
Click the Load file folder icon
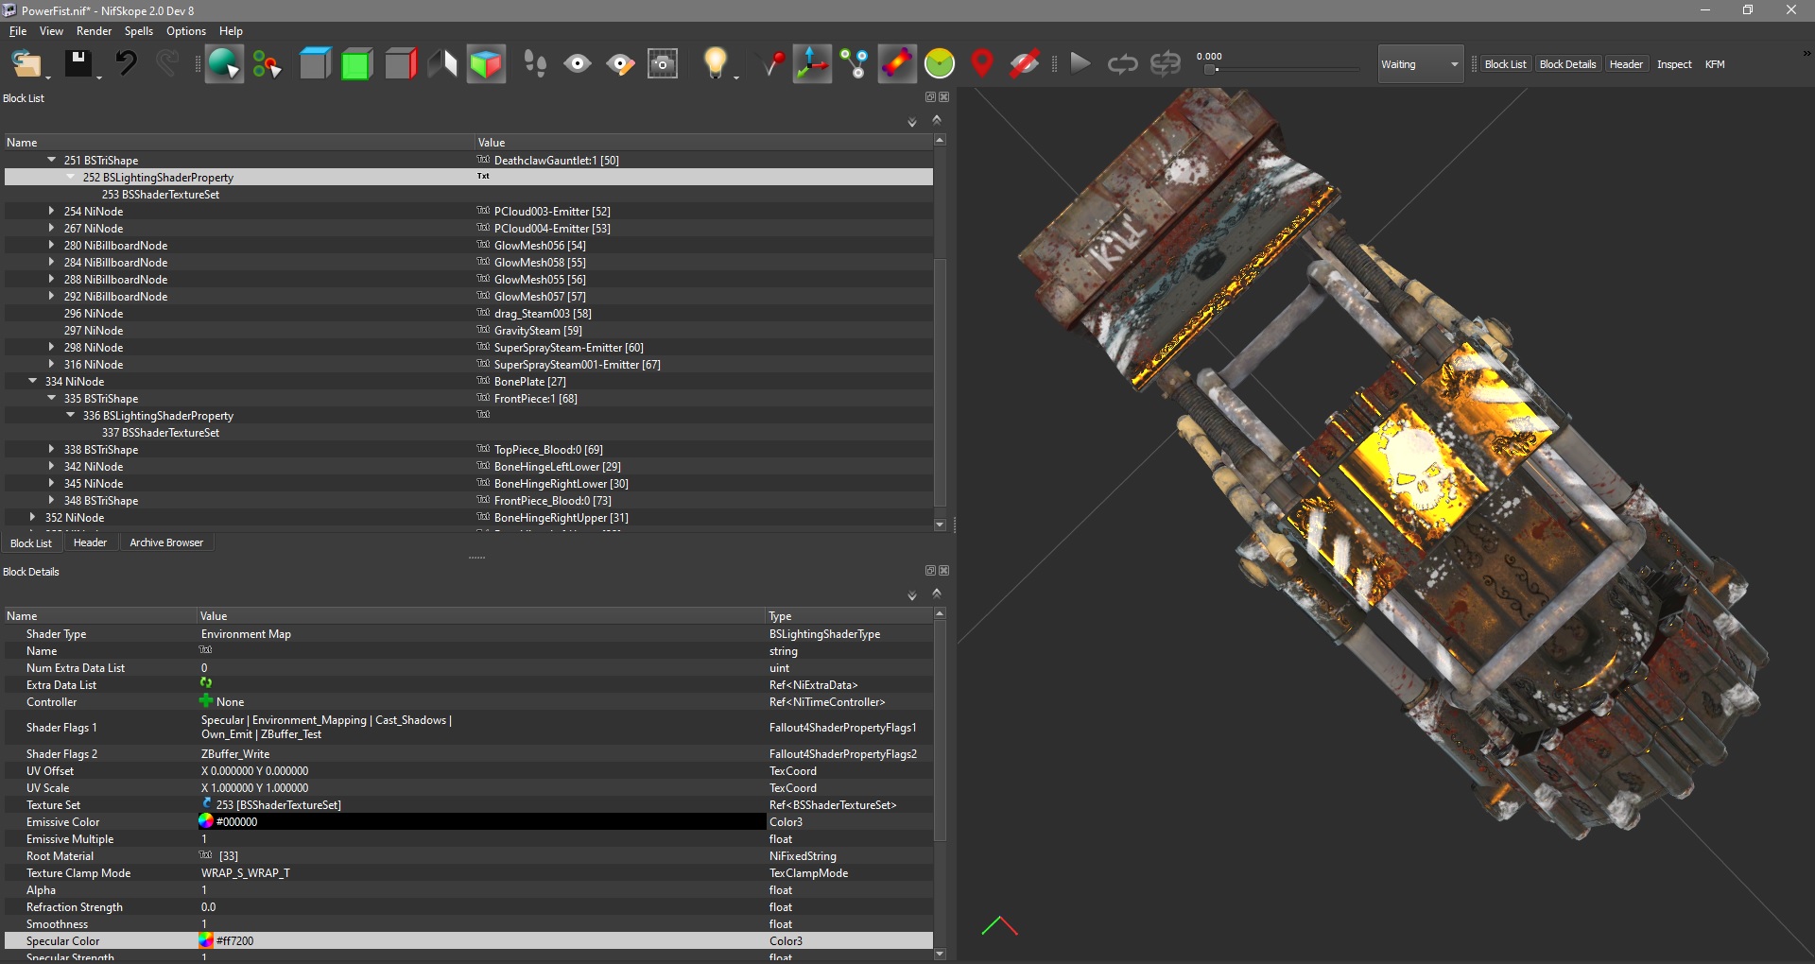26,64
